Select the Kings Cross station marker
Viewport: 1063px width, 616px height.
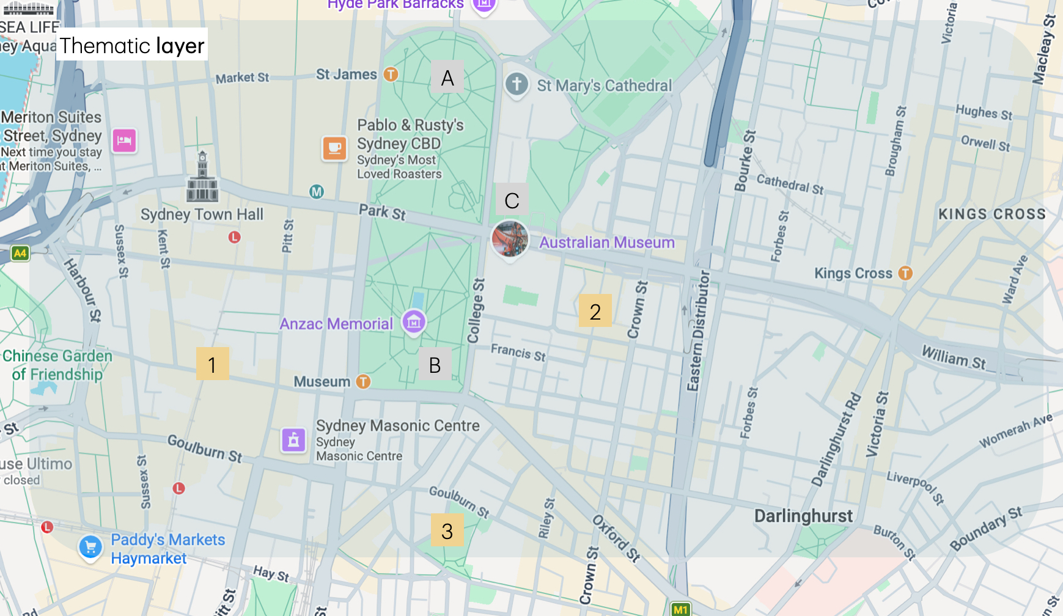coord(905,273)
